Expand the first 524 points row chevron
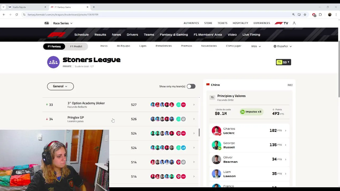Image resolution: width=340 pixels, height=191 pixels. pyautogui.click(x=194, y=133)
